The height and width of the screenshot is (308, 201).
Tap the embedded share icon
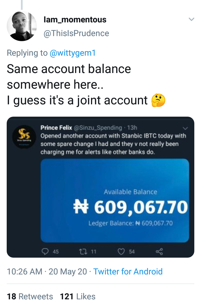[x=159, y=251]
